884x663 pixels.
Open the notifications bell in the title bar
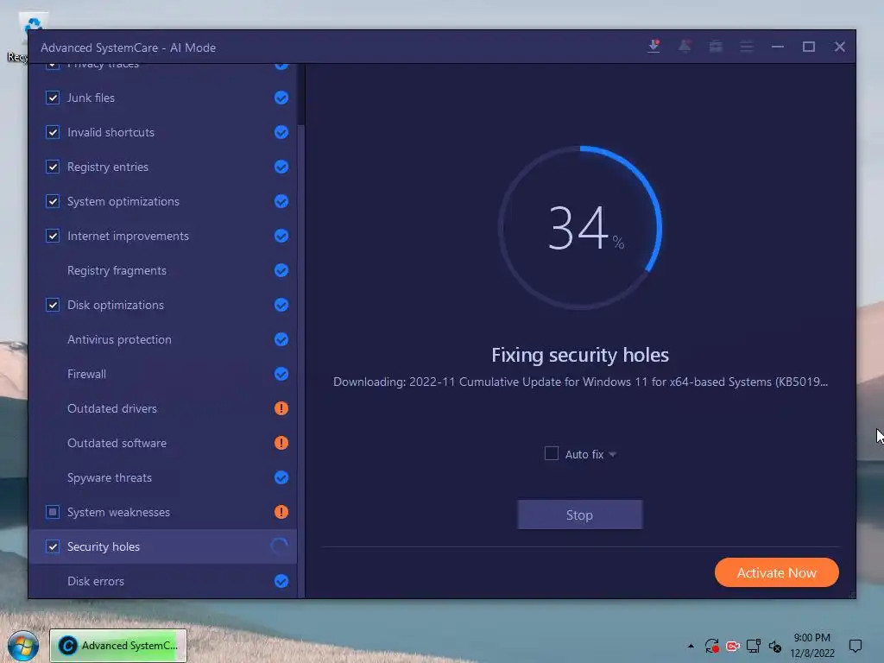pyautogui.click(x=685, y=47)
